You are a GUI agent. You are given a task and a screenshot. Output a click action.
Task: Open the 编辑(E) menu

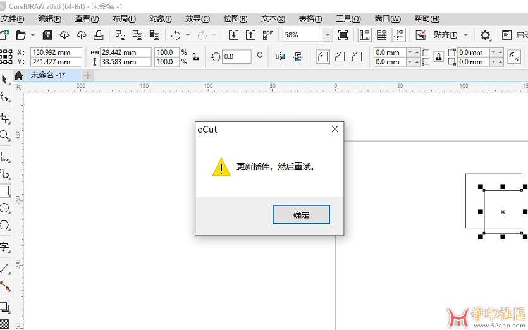click(49, 19)
